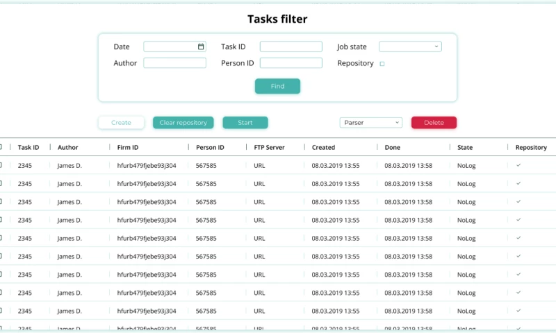This screenshot has width=556, height=333.
Task: Click the Repository checkmark in first row
Action: (518, 165)
